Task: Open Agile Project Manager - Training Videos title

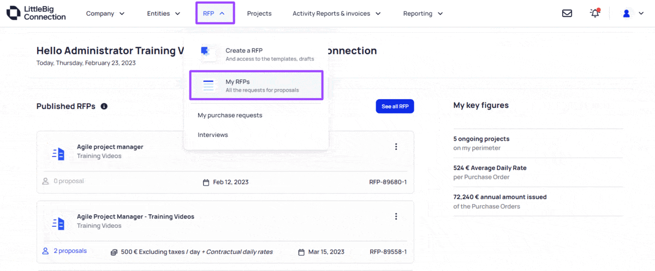Action: 135,216
